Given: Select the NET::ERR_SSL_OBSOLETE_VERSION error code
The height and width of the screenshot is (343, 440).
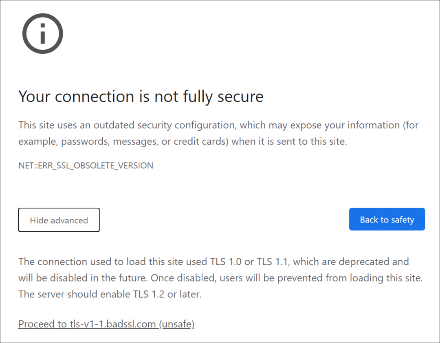Looking at the screenshot, I should [86, 165].
